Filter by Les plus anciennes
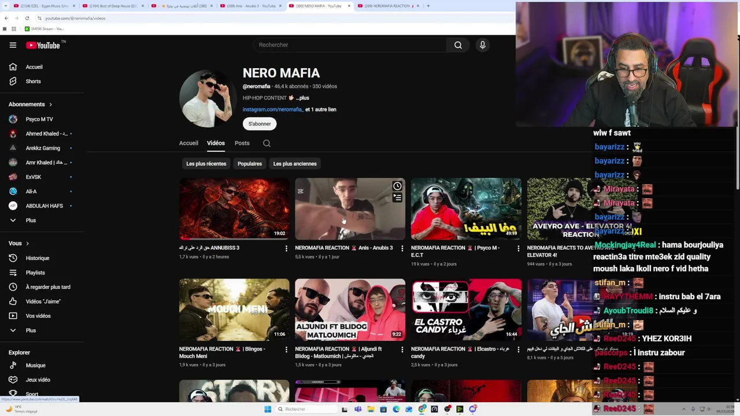The width and height of the screenshot is (740, 416). pos(295,164)
